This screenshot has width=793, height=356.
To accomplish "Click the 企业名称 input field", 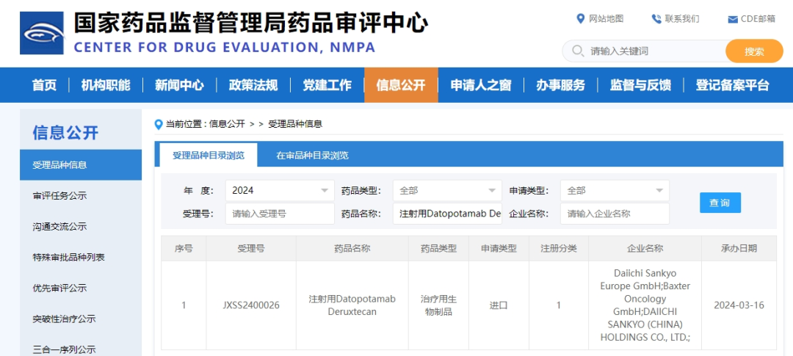I will tap(615, 214).
